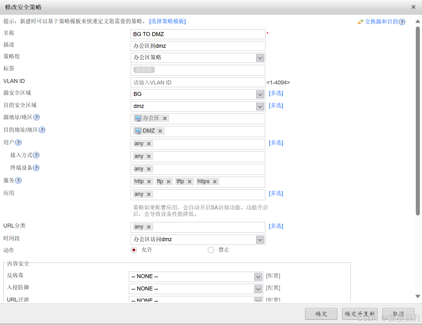The height and width of the screenshot is (325, 422).
Task: Select the 禁止 action radio button
Action: tap(211, 250)
